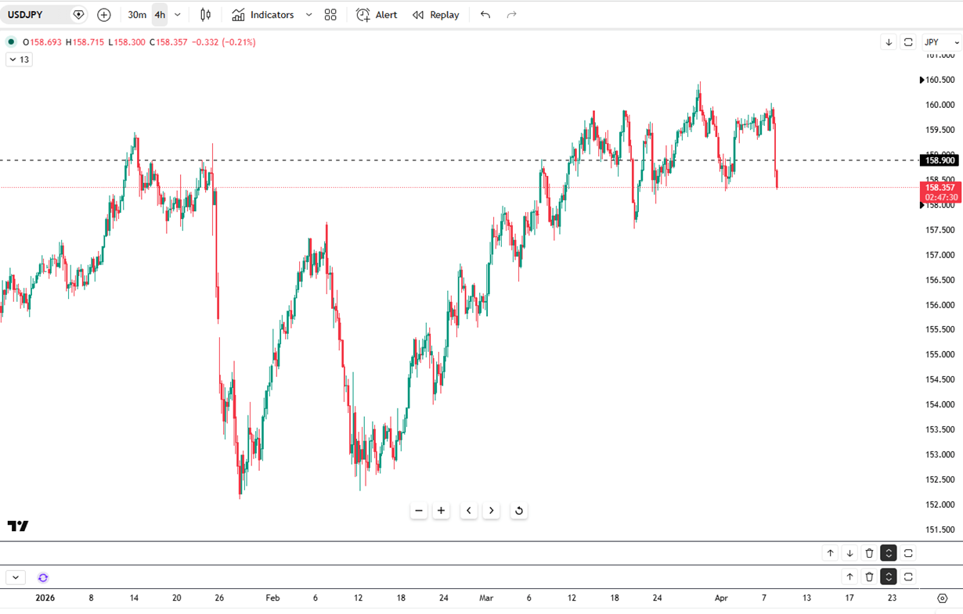Undo the last chart action
The image size is (963, 614).
(485, 15)
